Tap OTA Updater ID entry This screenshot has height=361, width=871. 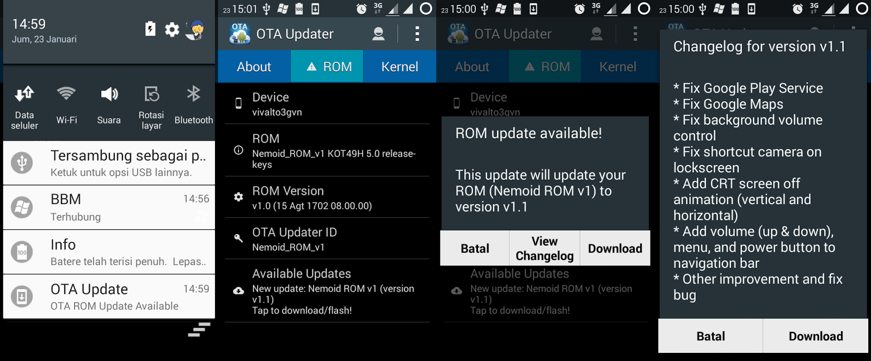327,238
